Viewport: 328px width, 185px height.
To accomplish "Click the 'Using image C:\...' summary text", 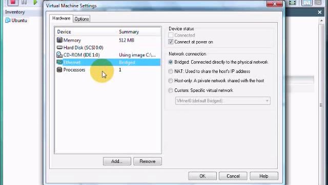I will (x=137, y=55).
